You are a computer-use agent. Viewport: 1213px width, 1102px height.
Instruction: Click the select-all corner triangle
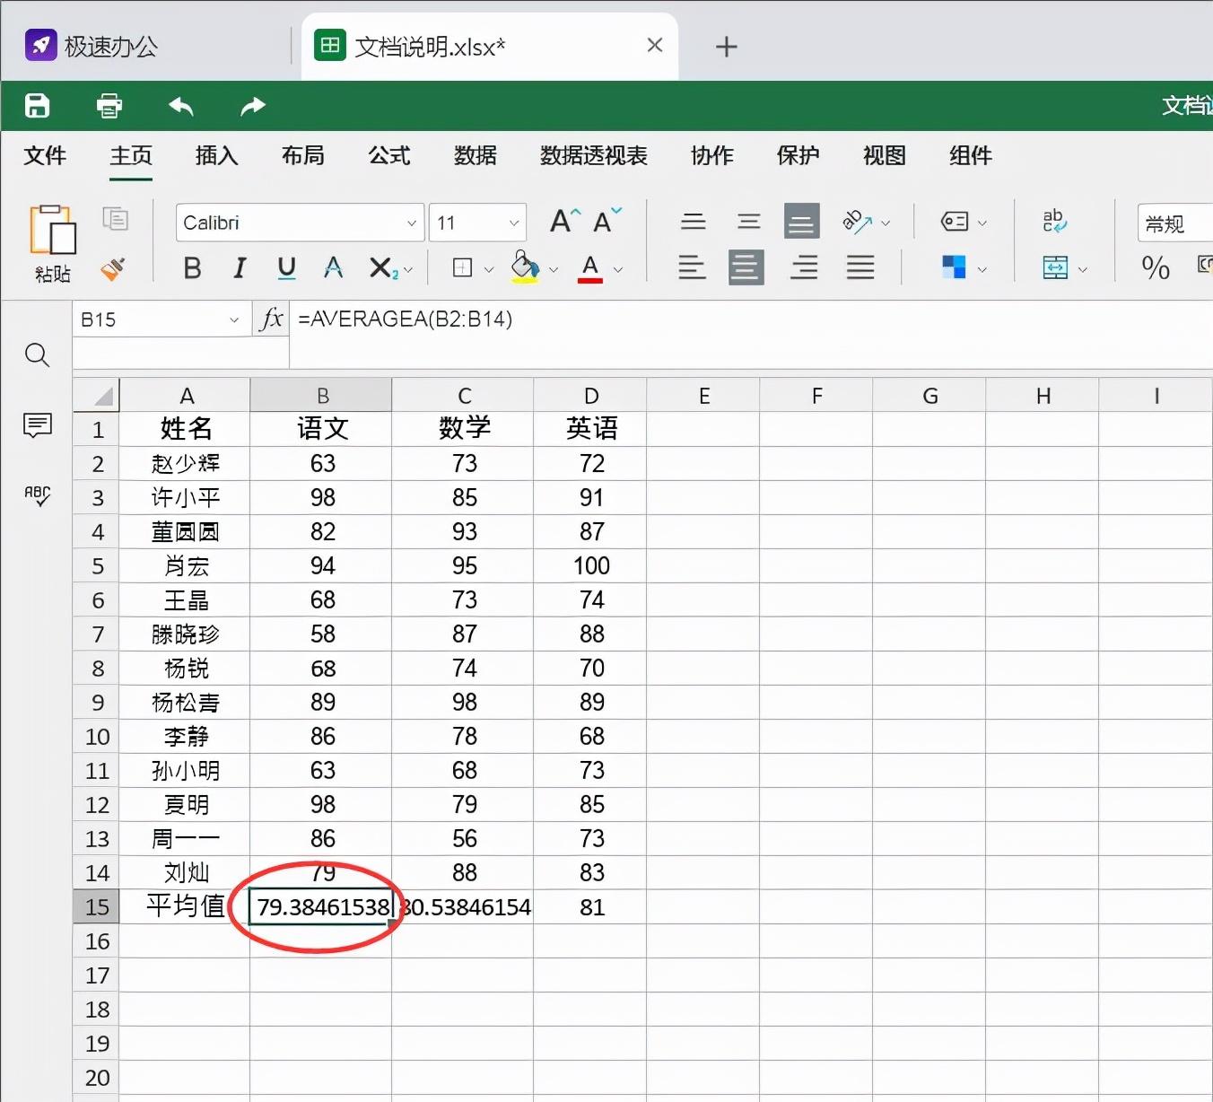pos(96,395)
